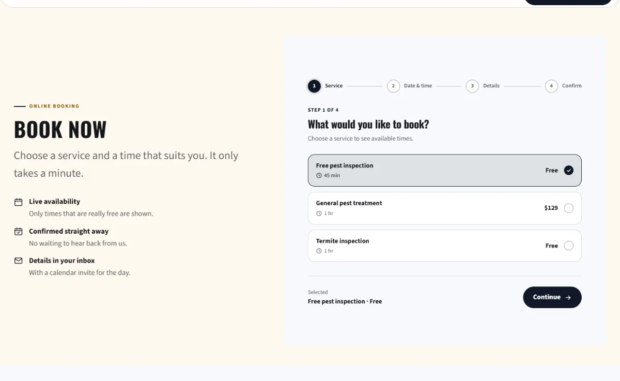Choose the Free pest inspection service card
The width and height of the screenshot is (620, 381).
point(445,171)
